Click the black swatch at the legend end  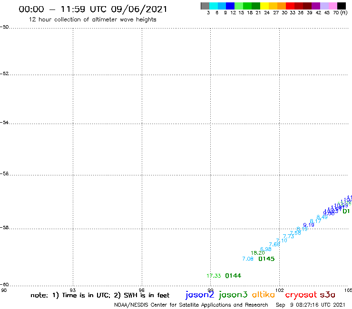click(x=342, y=6)
